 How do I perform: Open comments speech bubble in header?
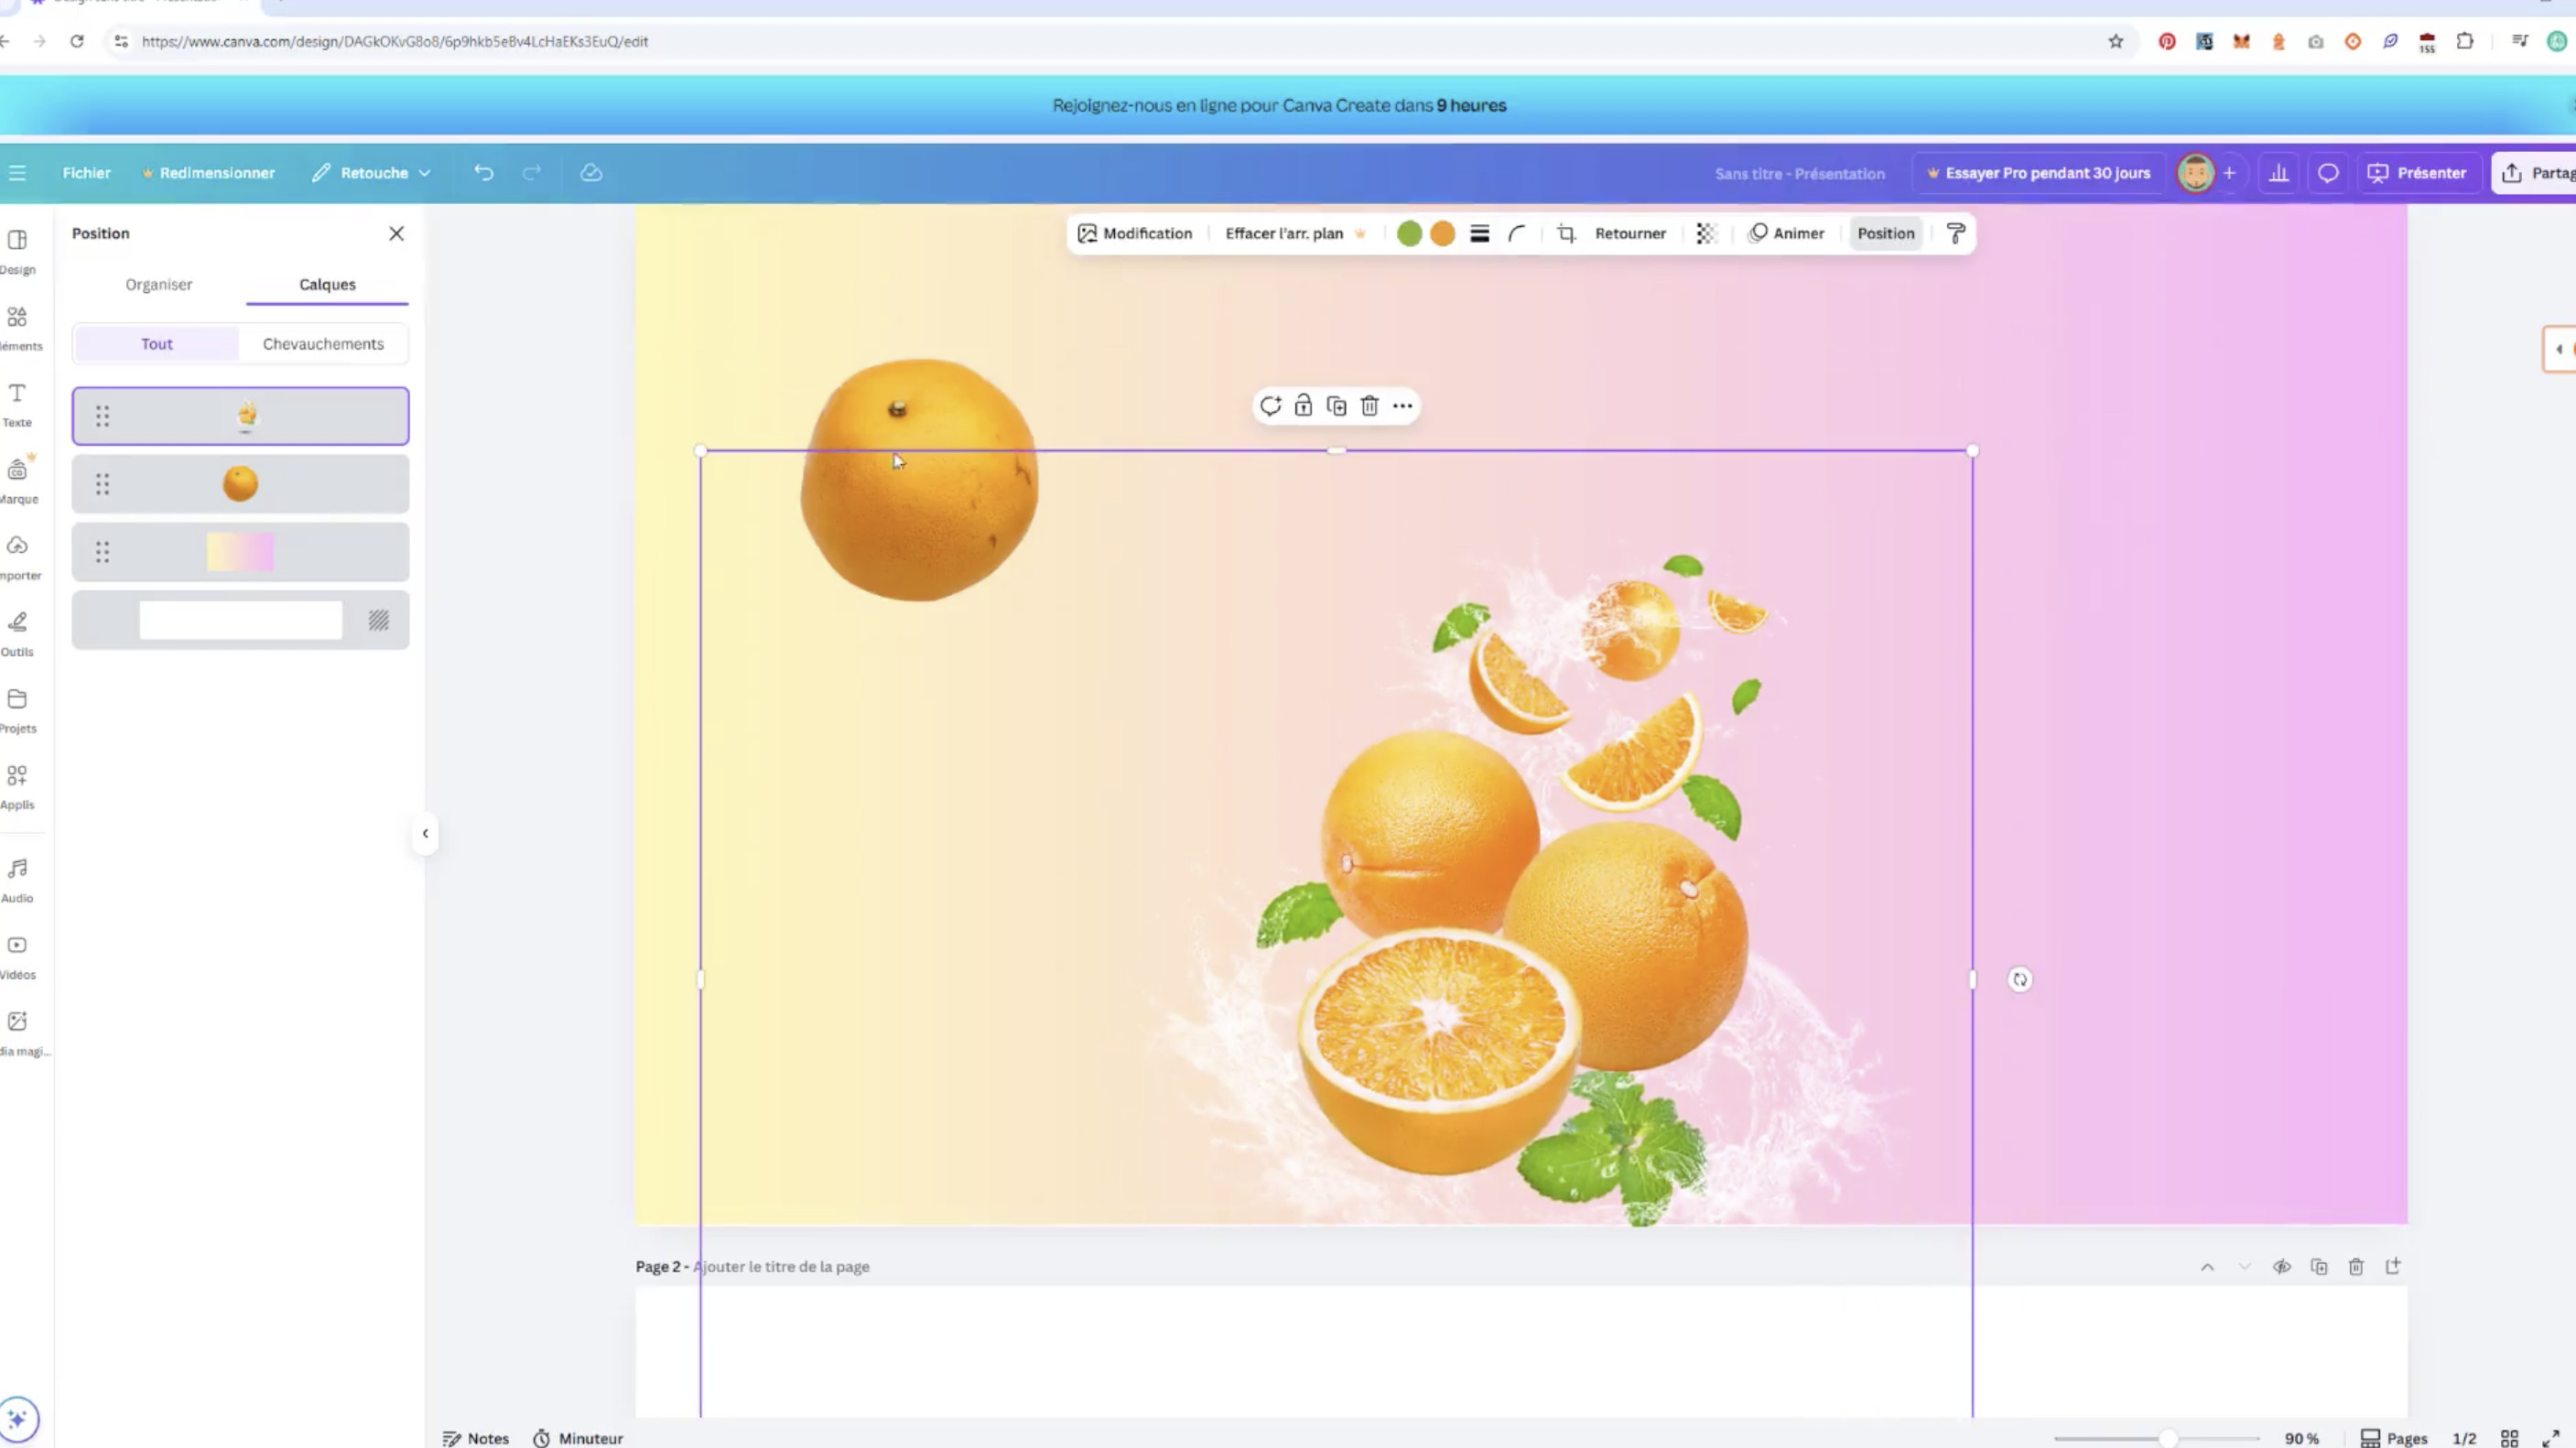(x=2328, y=173)
